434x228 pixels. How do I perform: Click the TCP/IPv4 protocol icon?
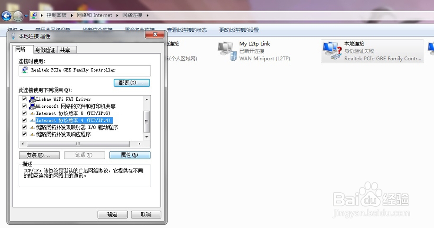[32, 120]
